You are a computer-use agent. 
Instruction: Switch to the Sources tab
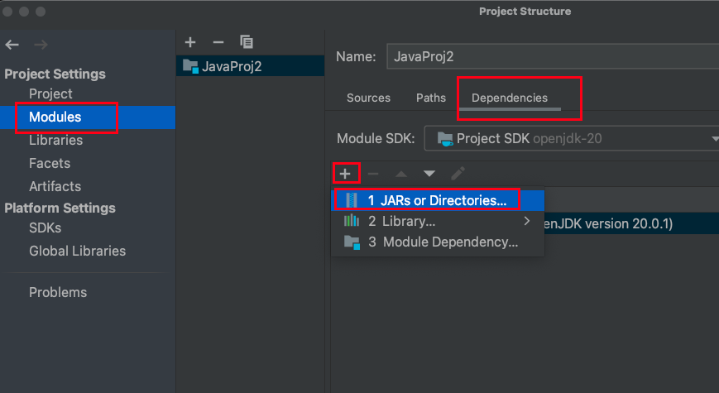click(369, 98)
